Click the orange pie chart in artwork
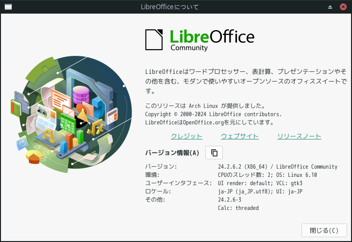352x242 pixels. click(x=34, y=157)
